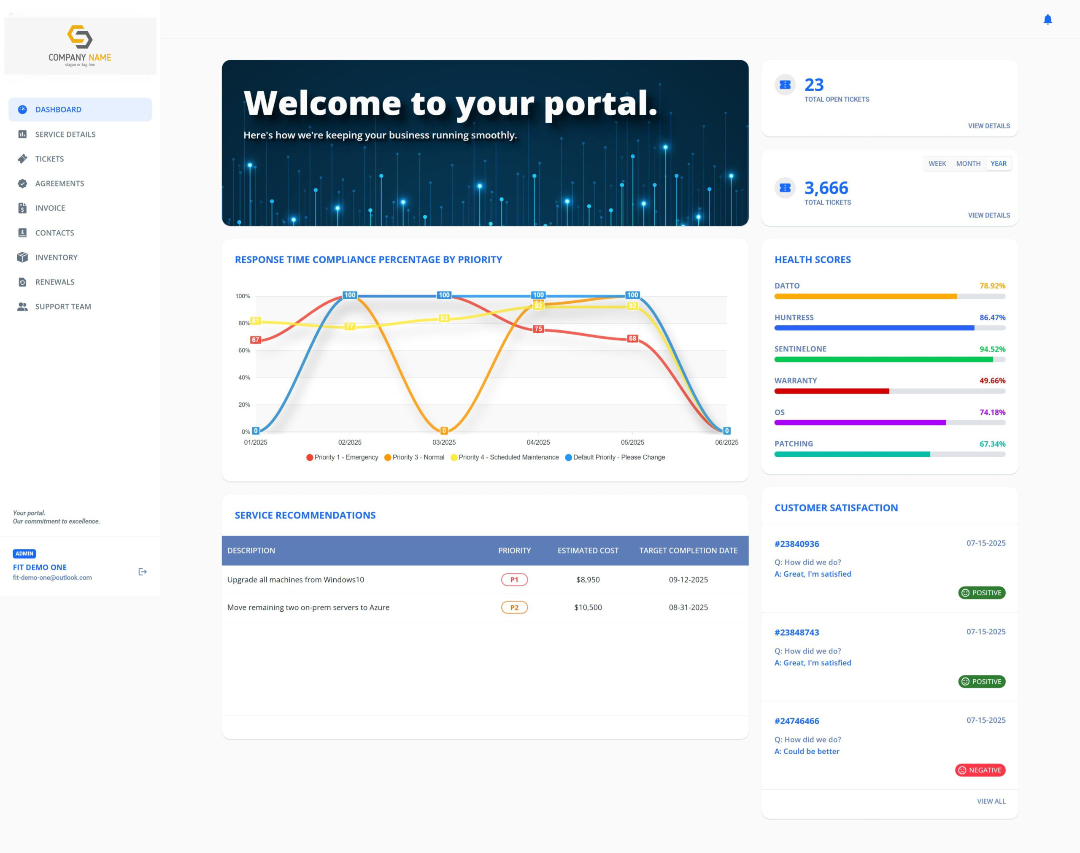This screenshot has height=853, width=1080.
Task: Click the Support Team people icon
Action: [22, 307]
